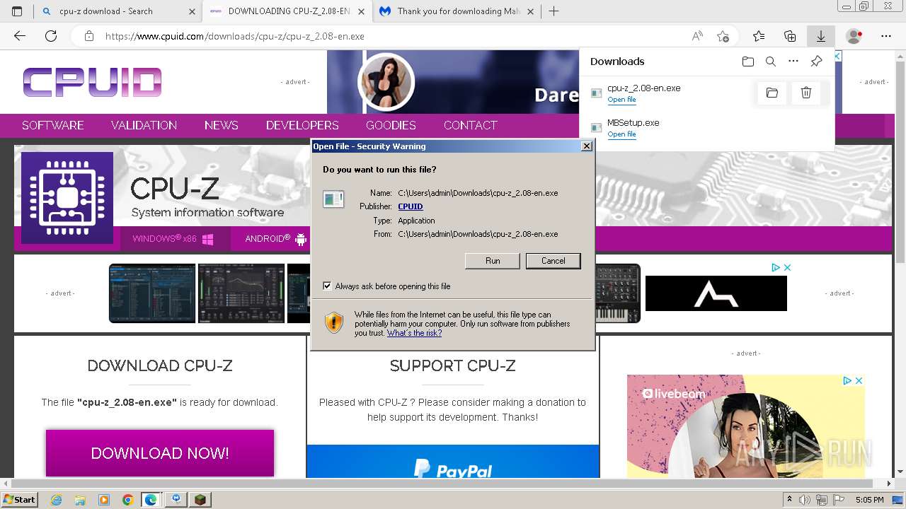This screenshot has height=509, width=906.
Task: Click the Run button in Security Warning
Action: coord(493,261)
